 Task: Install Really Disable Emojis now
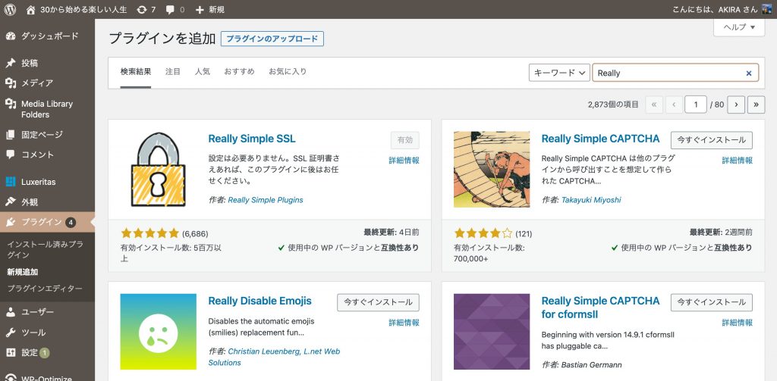pyautogui.click(x=378, y=302)
